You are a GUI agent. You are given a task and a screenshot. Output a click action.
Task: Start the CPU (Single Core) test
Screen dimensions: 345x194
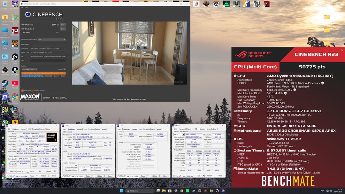pyautogui.click(x=63, y=29)
